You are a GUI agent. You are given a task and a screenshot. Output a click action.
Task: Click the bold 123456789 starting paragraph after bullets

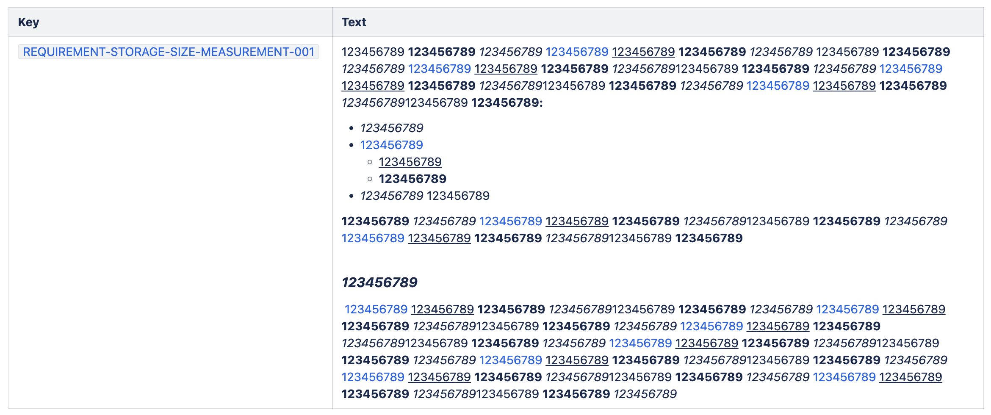coord(375,221)
